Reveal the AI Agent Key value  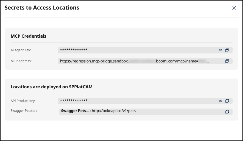(x=220, y=50)
